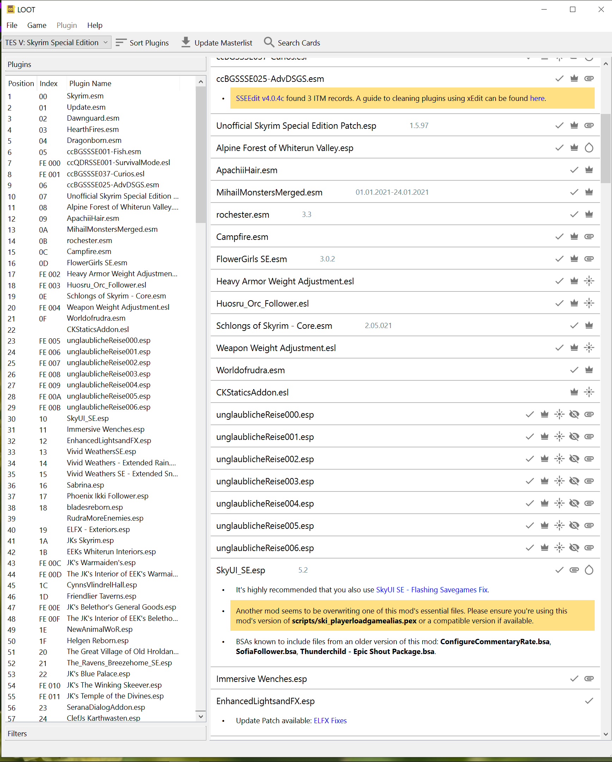This screenshot has height=762, width=612.
Task: Collapse the Plugins panel header
Action: click(105, 64)
